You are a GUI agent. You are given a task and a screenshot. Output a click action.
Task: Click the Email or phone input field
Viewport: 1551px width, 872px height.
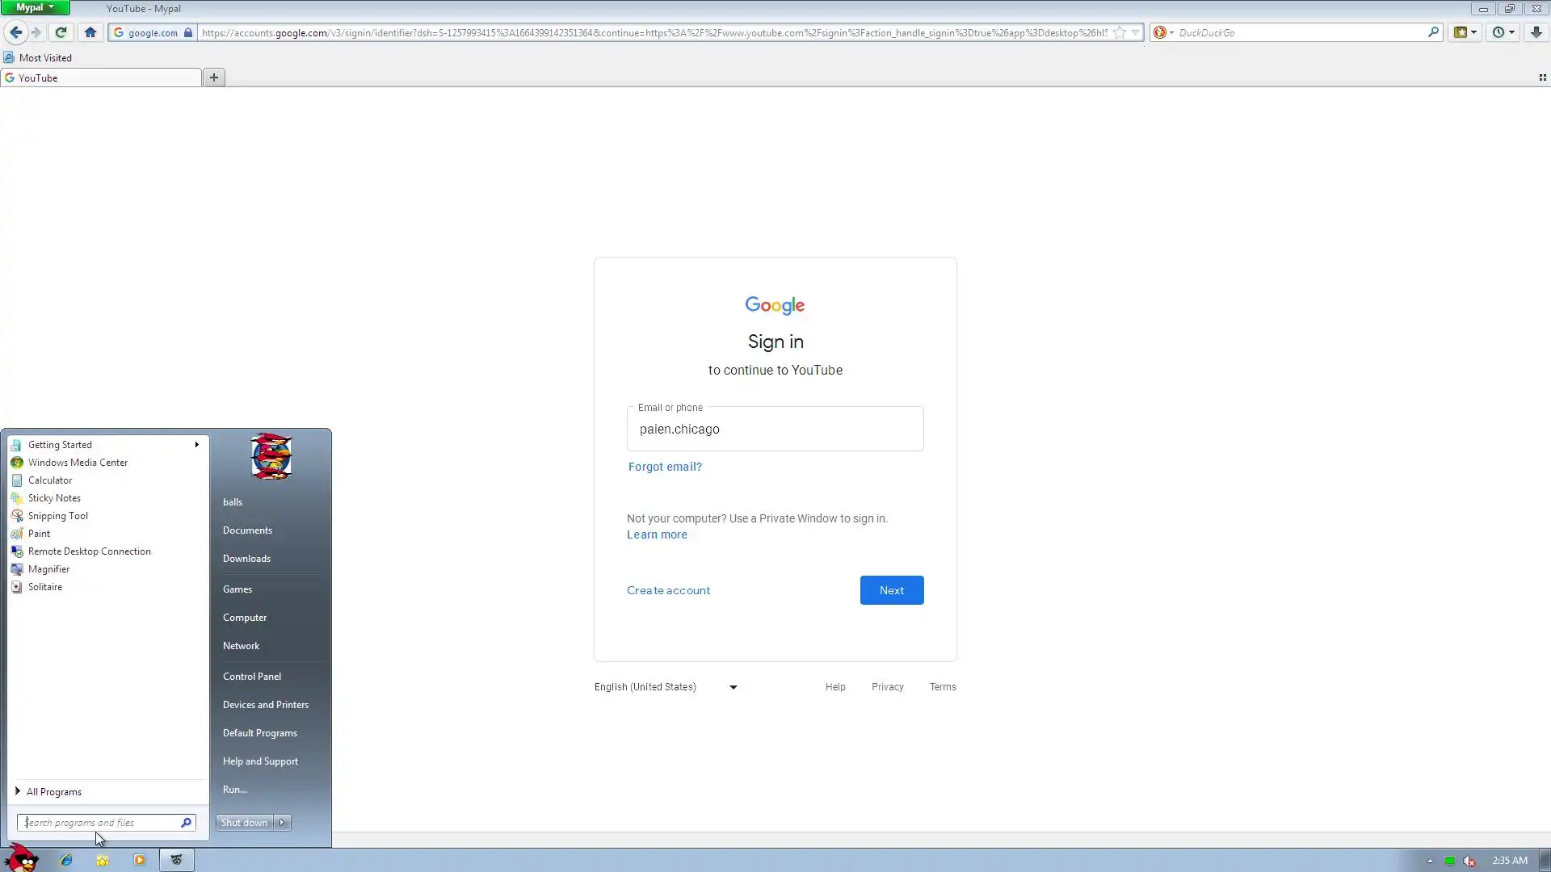[775, 430]
